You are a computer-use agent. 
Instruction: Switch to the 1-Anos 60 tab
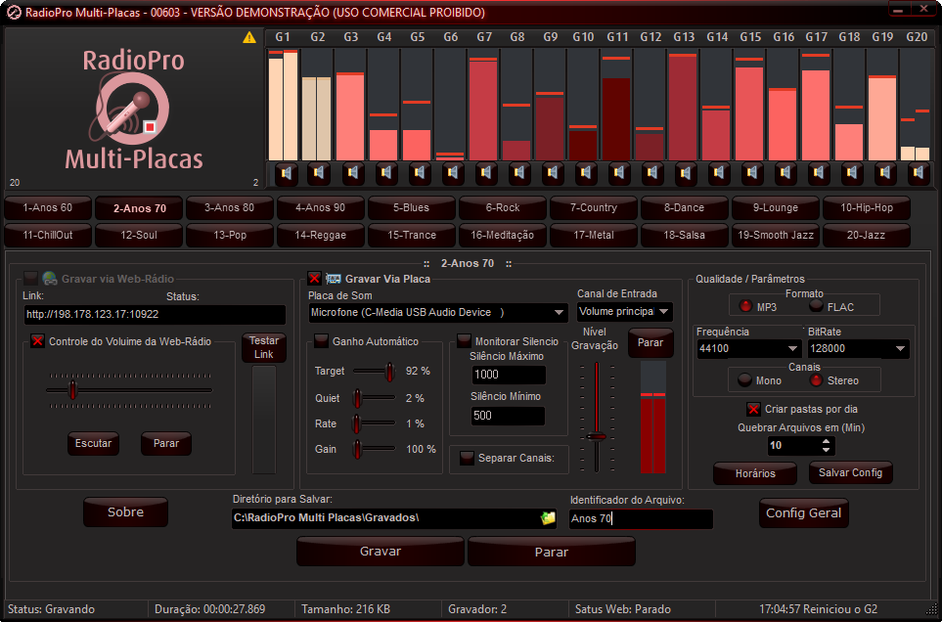point(48,207)
